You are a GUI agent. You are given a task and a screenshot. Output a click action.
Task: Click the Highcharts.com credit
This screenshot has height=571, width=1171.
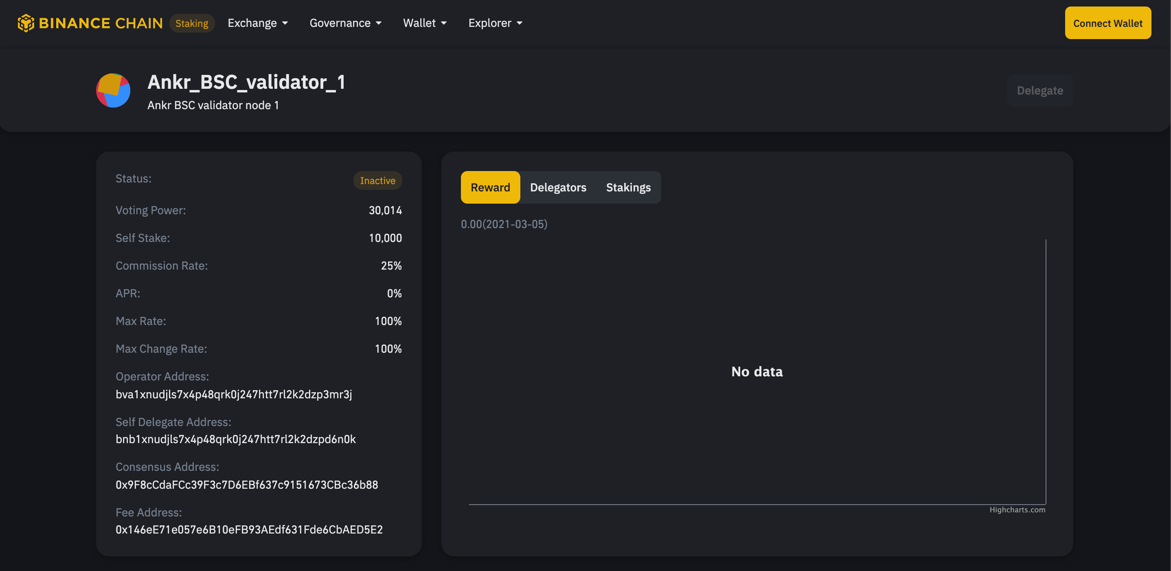pos(1017,510)
